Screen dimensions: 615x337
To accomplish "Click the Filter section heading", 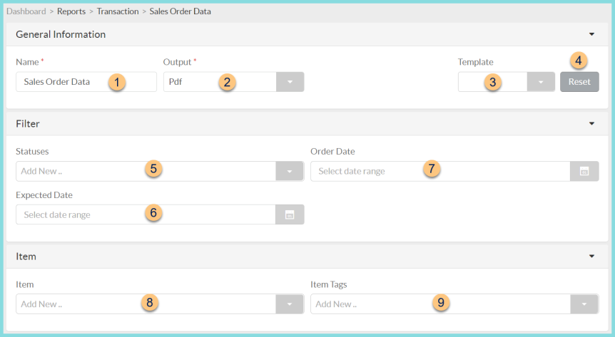I will coord(28,124).
